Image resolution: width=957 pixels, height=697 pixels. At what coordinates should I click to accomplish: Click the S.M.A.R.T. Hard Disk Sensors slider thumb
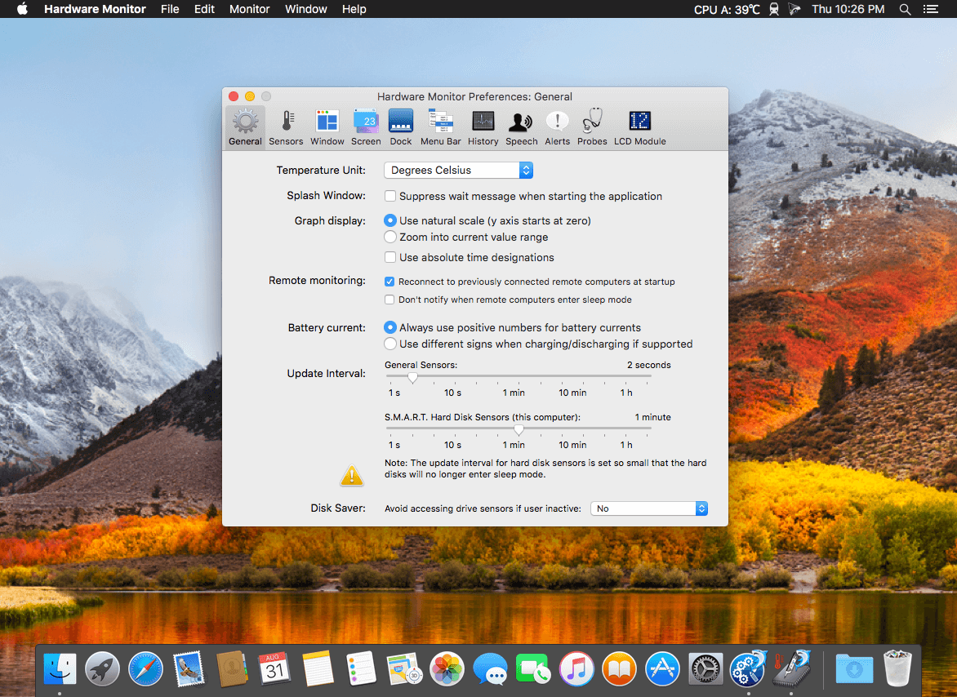[x=519, y=430]
